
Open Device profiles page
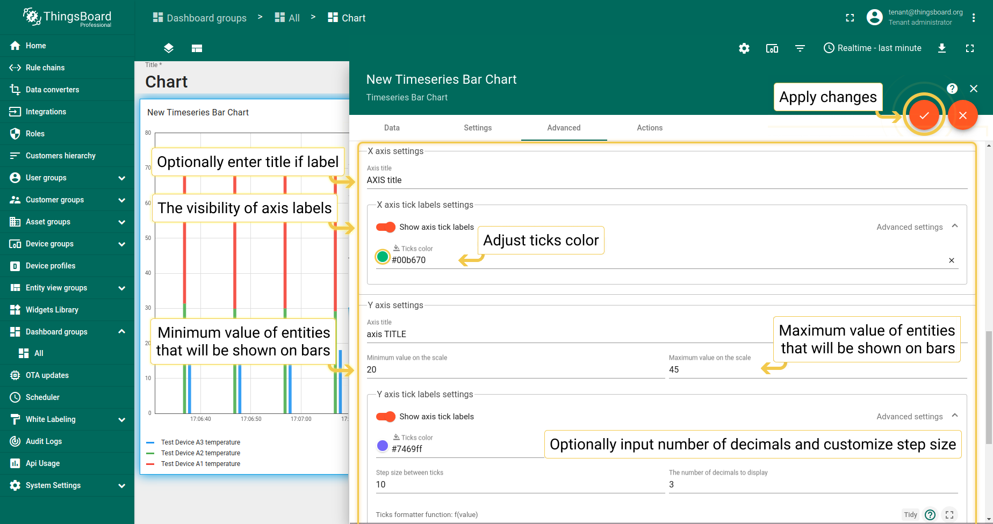click(x=67, y=266)
